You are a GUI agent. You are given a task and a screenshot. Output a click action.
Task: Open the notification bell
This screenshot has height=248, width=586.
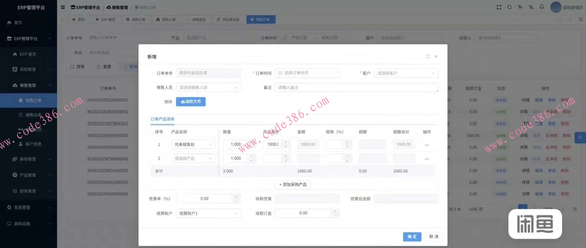pyautogui.click(x=542, y=7)
